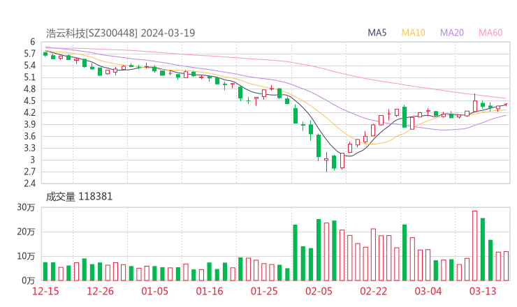Image resolution: width=517 pixels, height=307 pixels.
Task: Click the tallest red volume bar near 03-13
Action: coord(475,246)
